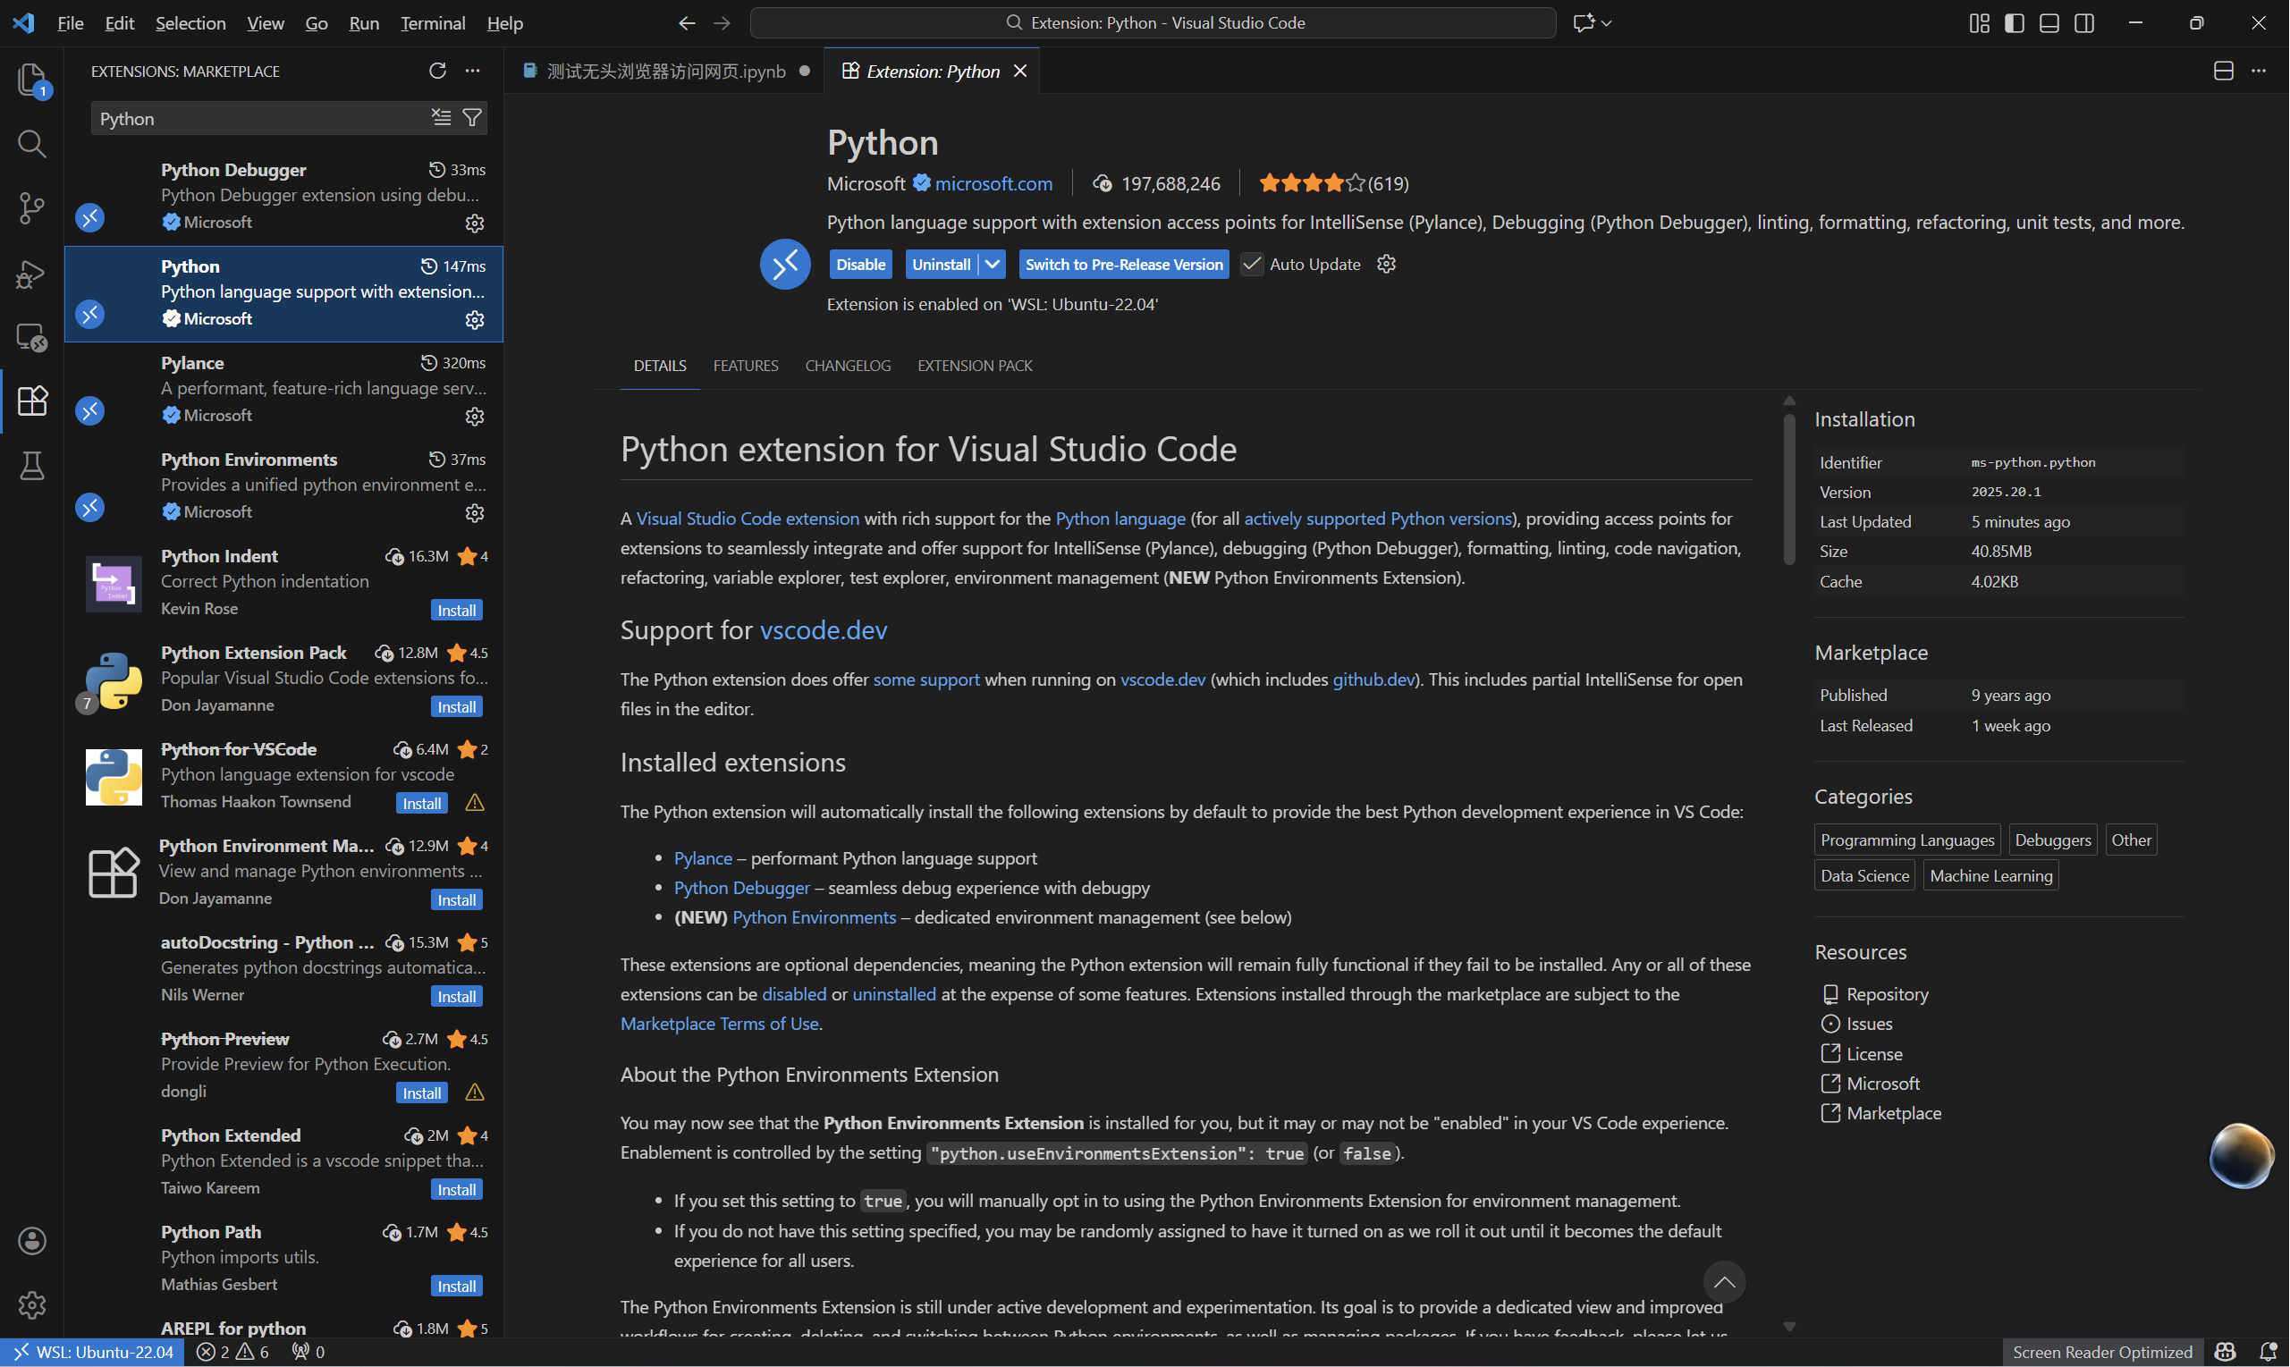Open the Testing flask view
2290x1367 pixels.
click(31, 466)
